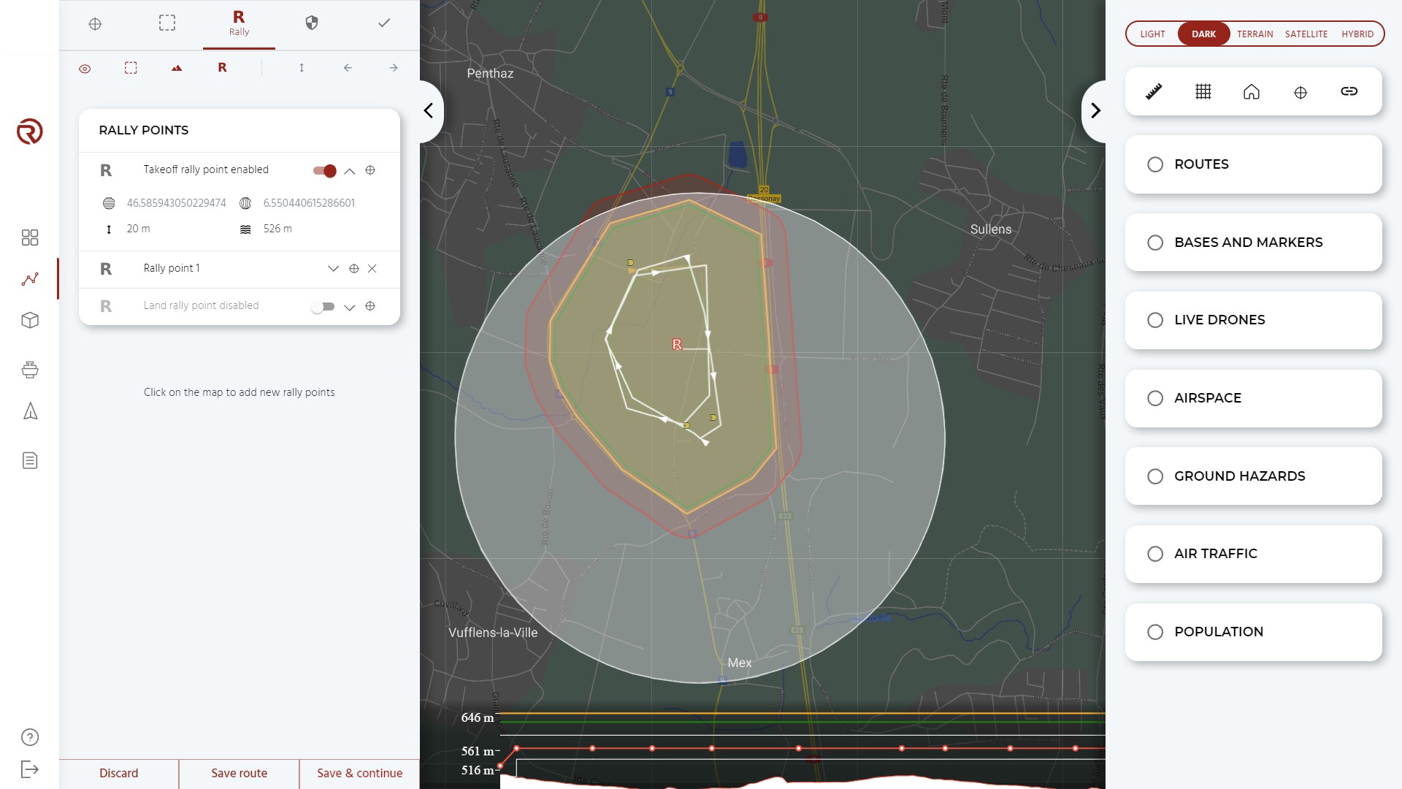Select the dashed-square geofence tool
The width and height of the screenshot is (1402, 789).
click(131, 68)
